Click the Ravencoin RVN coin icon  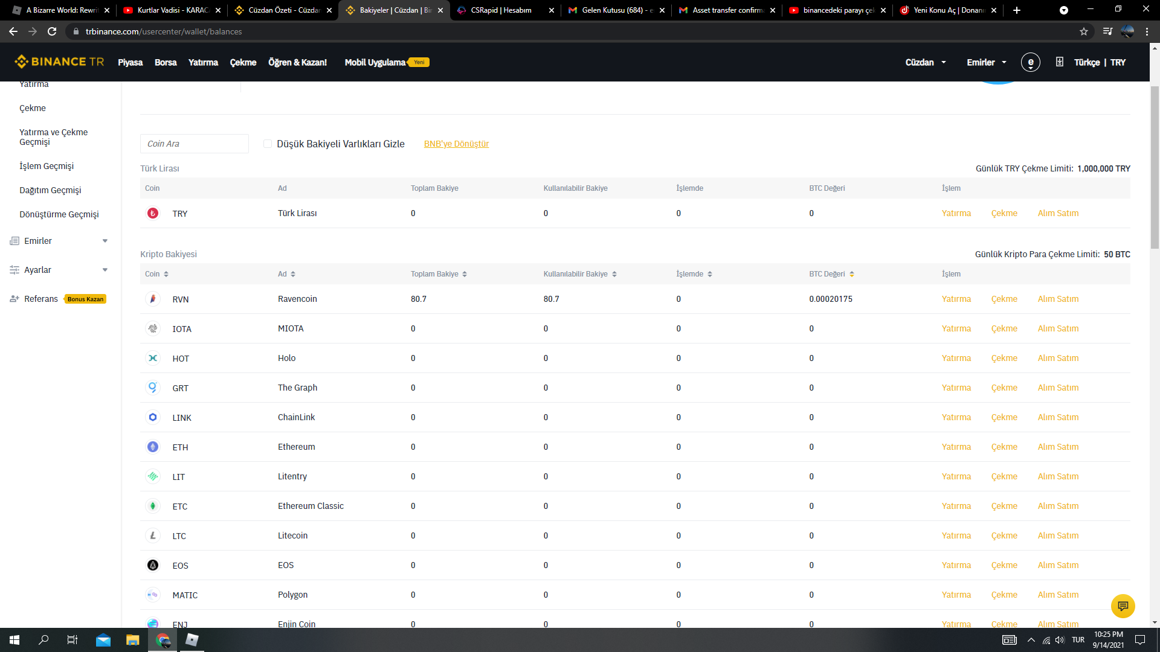pos(153,299)
